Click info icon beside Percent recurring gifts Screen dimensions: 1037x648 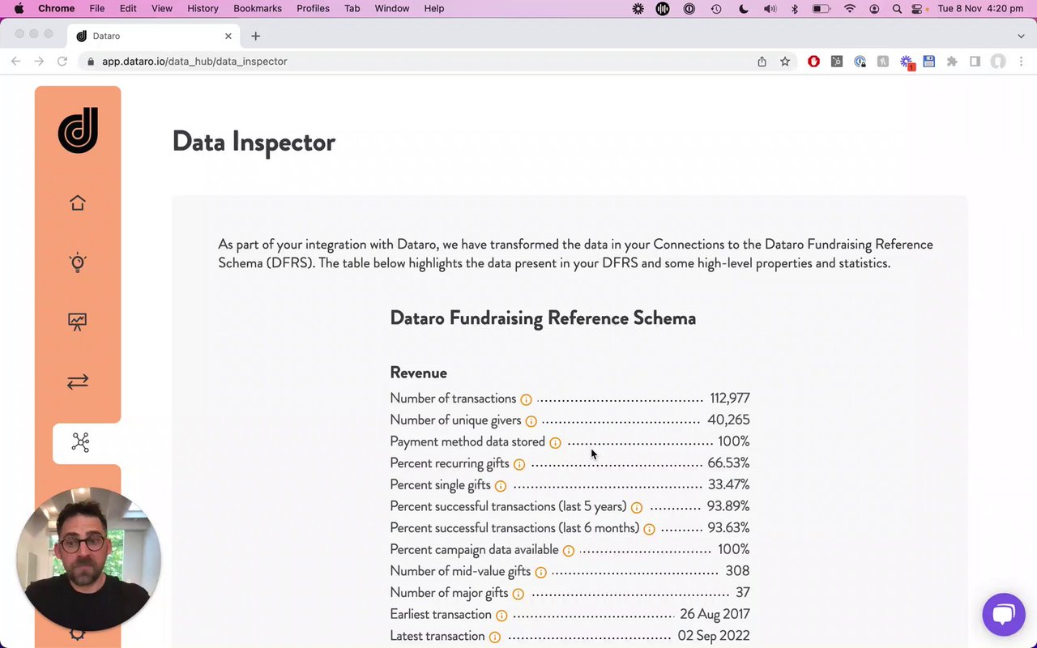pos(519,464)
